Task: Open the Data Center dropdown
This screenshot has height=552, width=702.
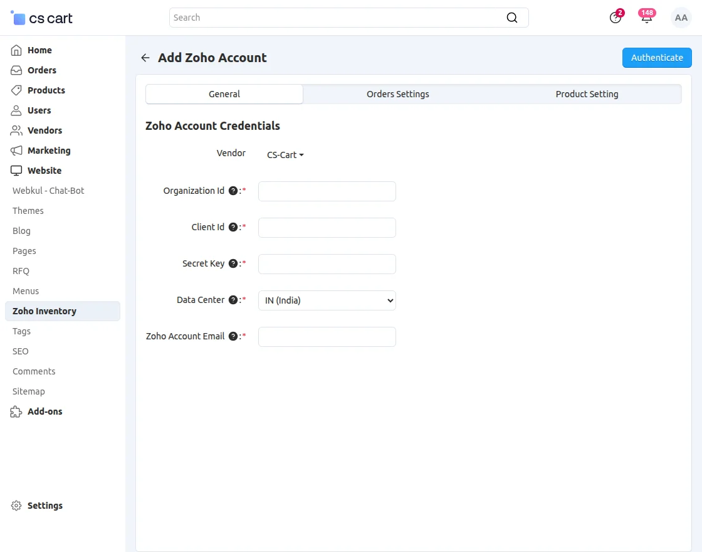Action: click(x=327, y=300)
